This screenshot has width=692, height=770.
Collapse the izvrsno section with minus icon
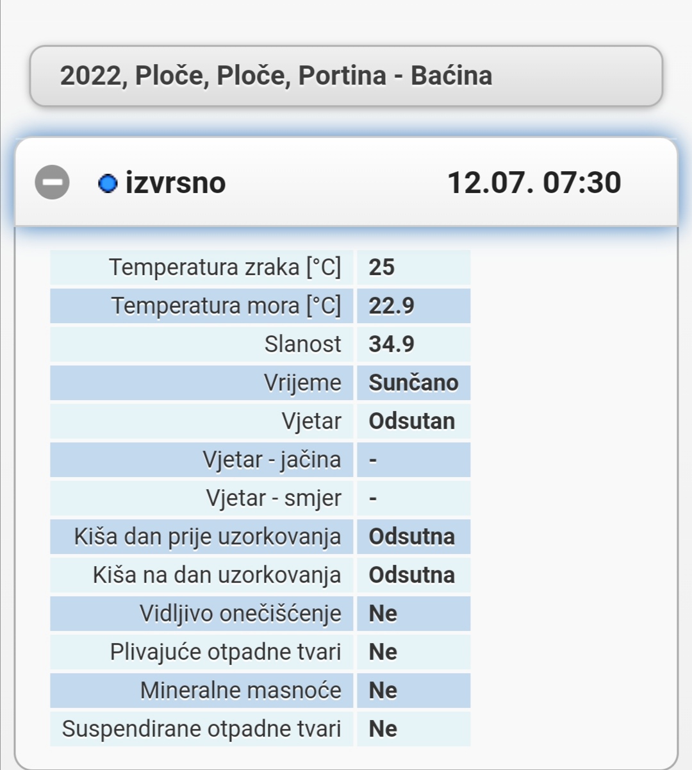tap(52, 183)
